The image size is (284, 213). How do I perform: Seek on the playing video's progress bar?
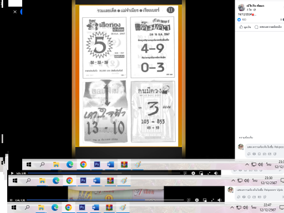point(105,200)
